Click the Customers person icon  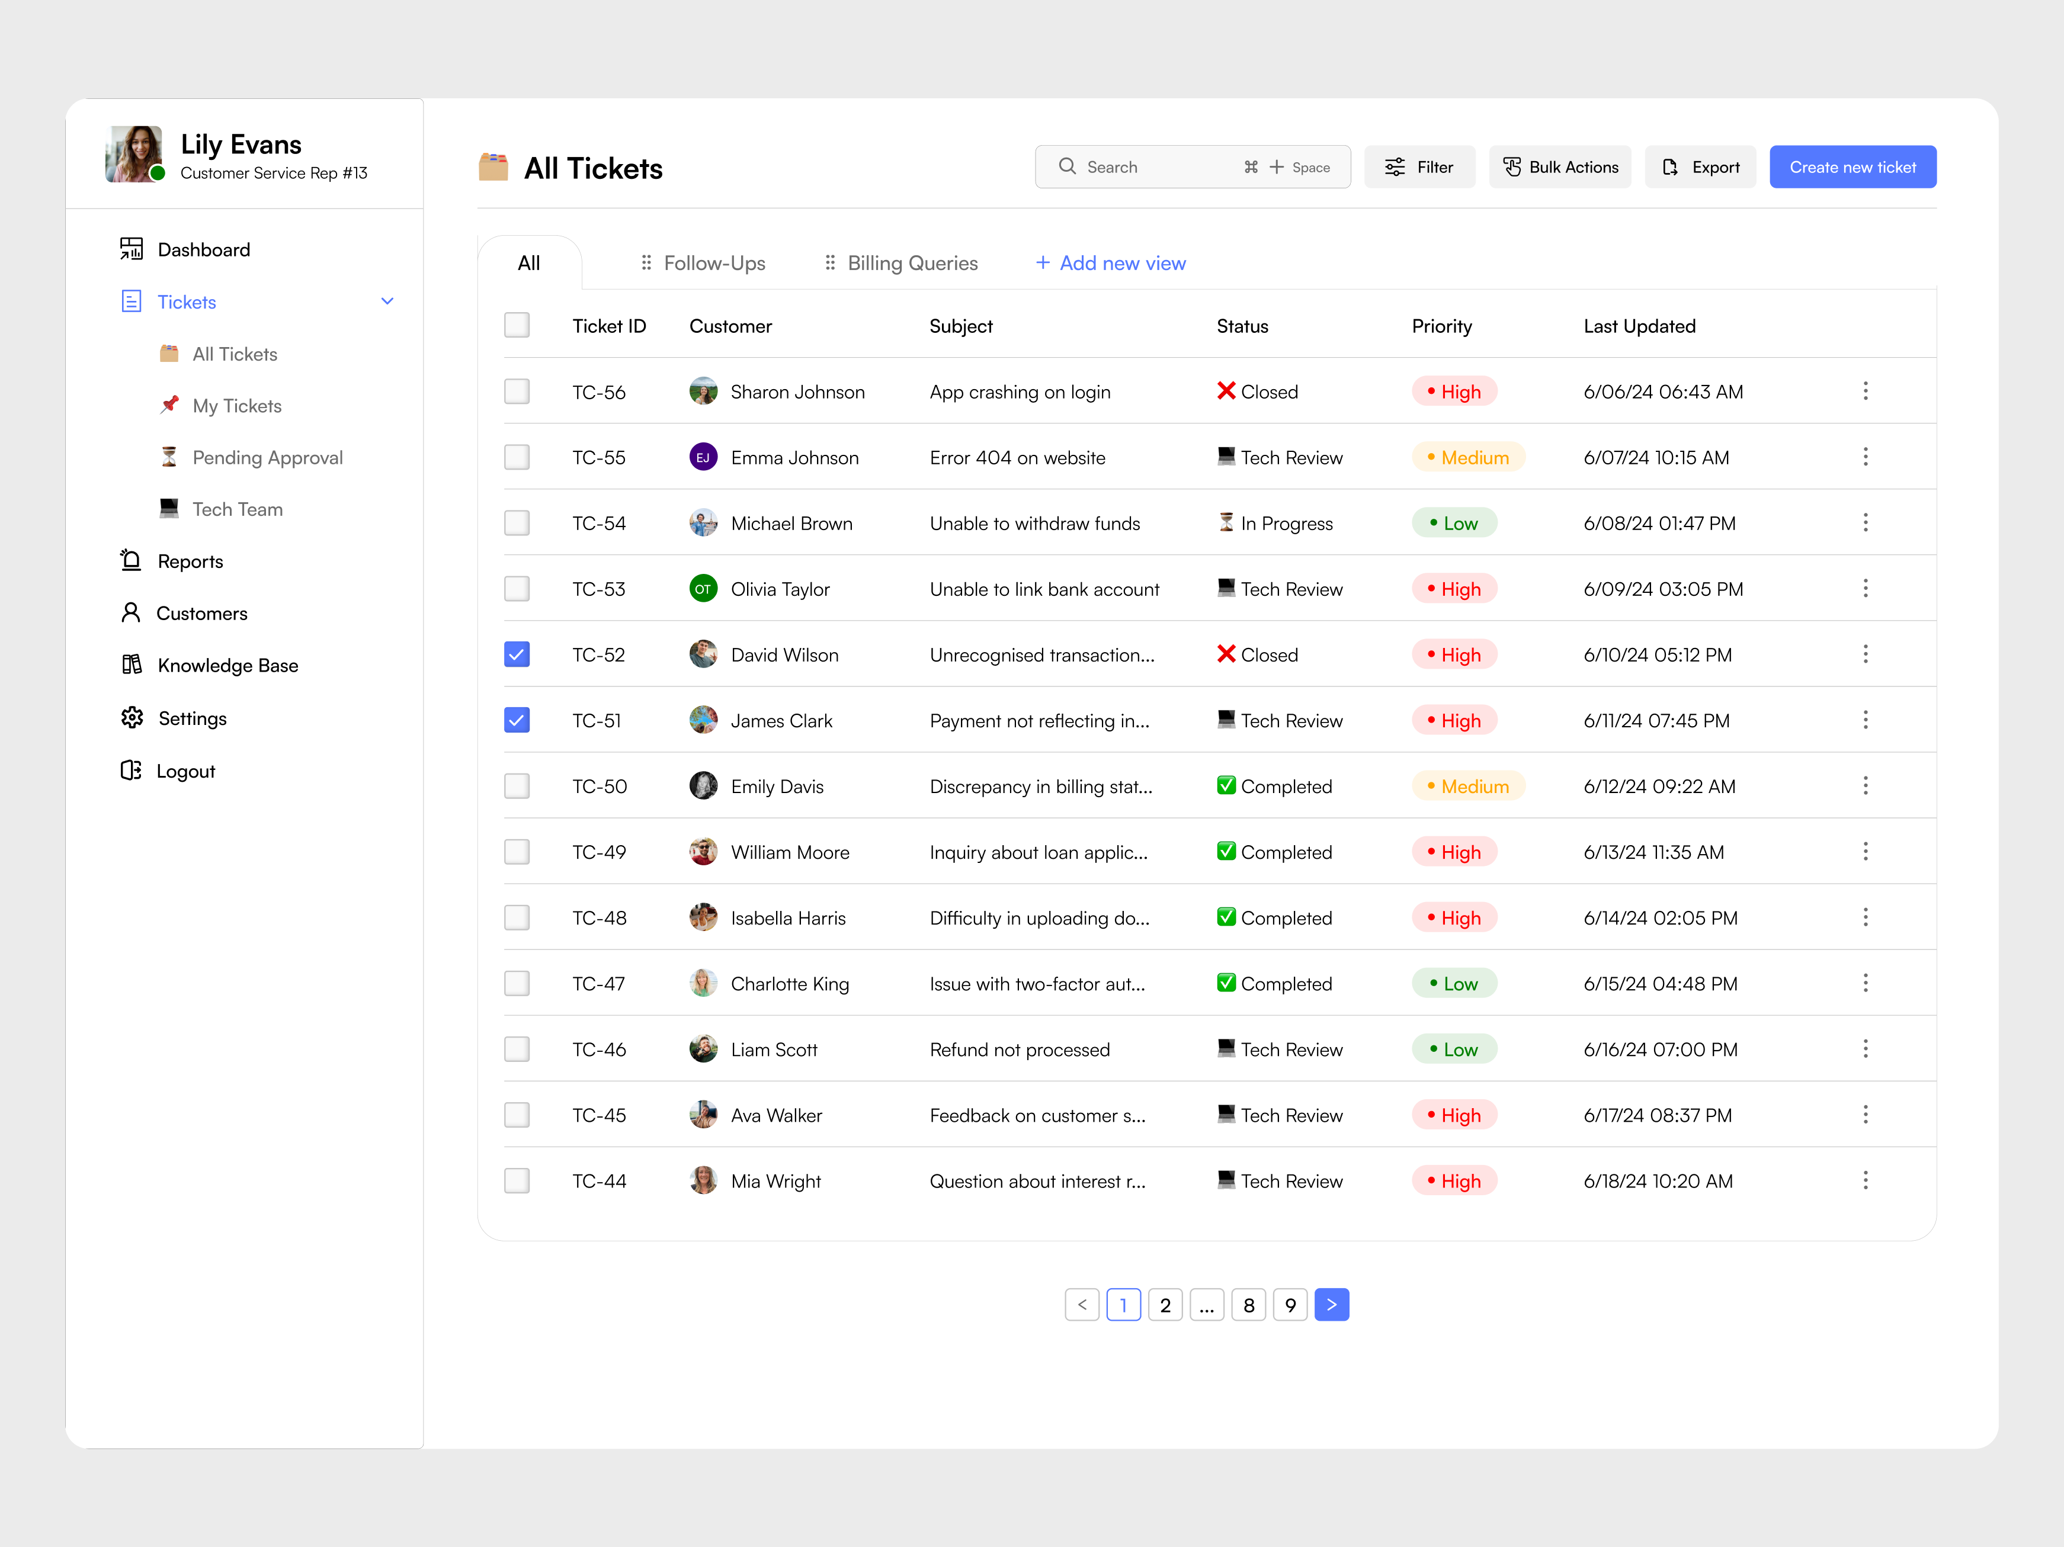click(131, 613)
